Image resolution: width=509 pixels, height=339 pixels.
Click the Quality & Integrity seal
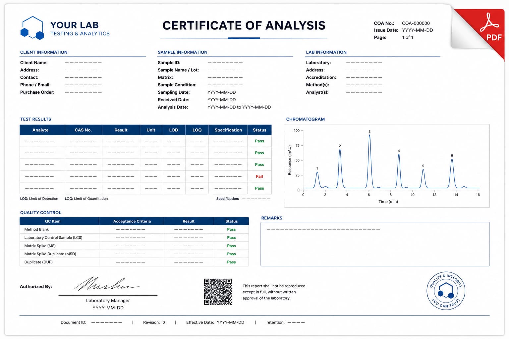[446, 291]
